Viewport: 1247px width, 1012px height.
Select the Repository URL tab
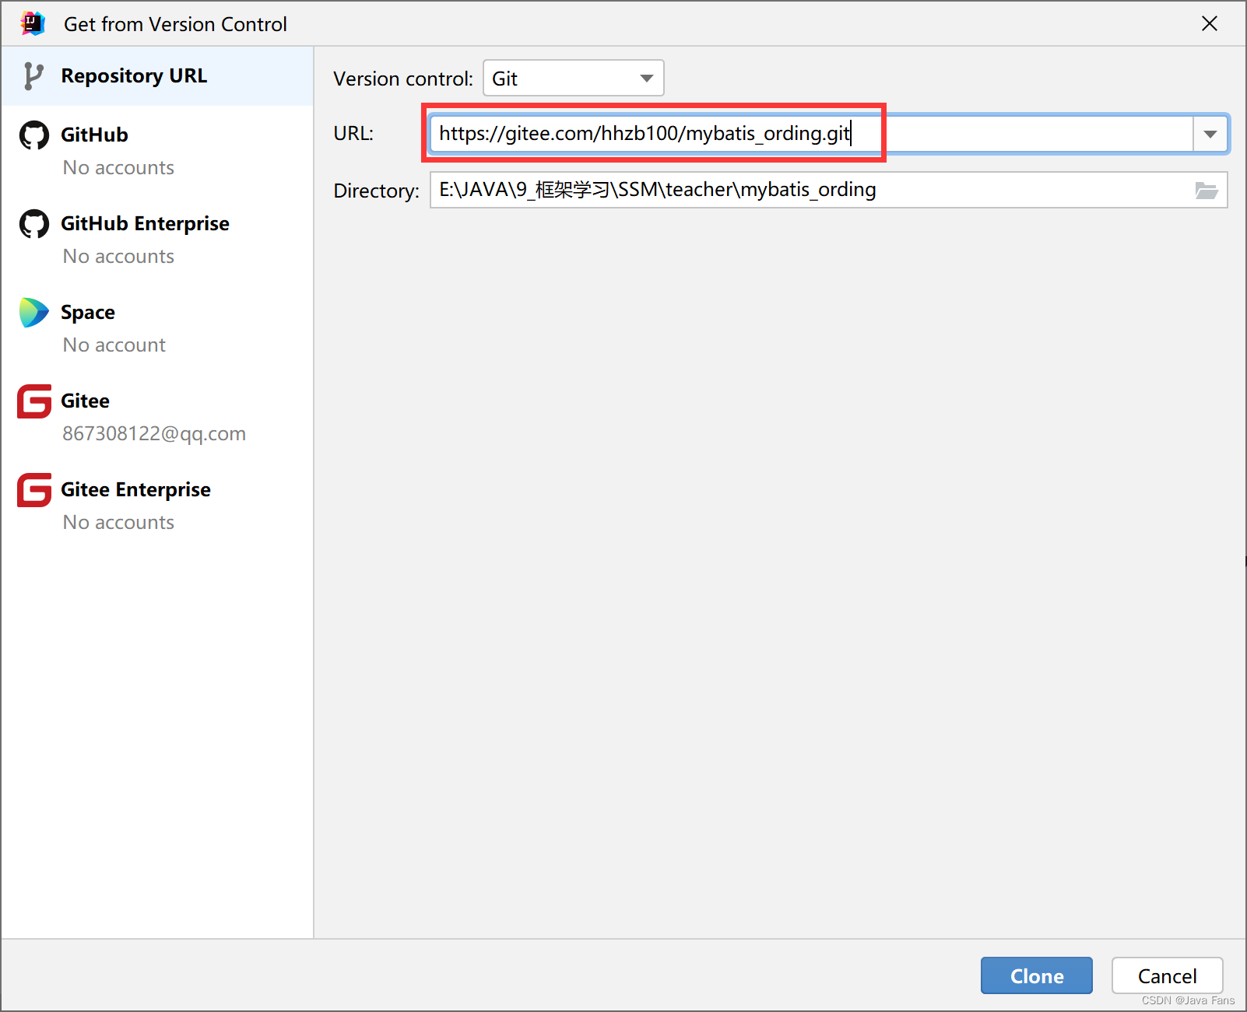click(x=157, y=76)
